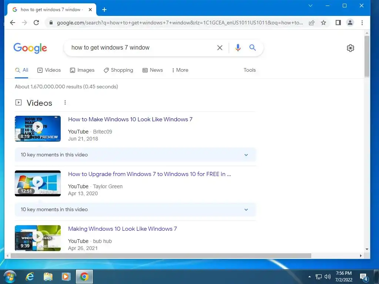Viewport: 379px width, 284px height.
Task: Open the Chrome profile avatar
Action: click(350, 23)
